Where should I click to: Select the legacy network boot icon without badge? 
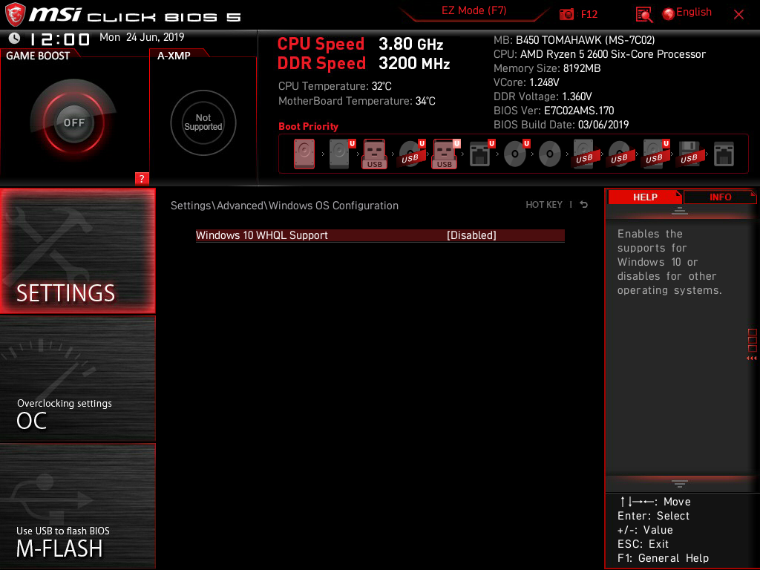coord(724,154)
